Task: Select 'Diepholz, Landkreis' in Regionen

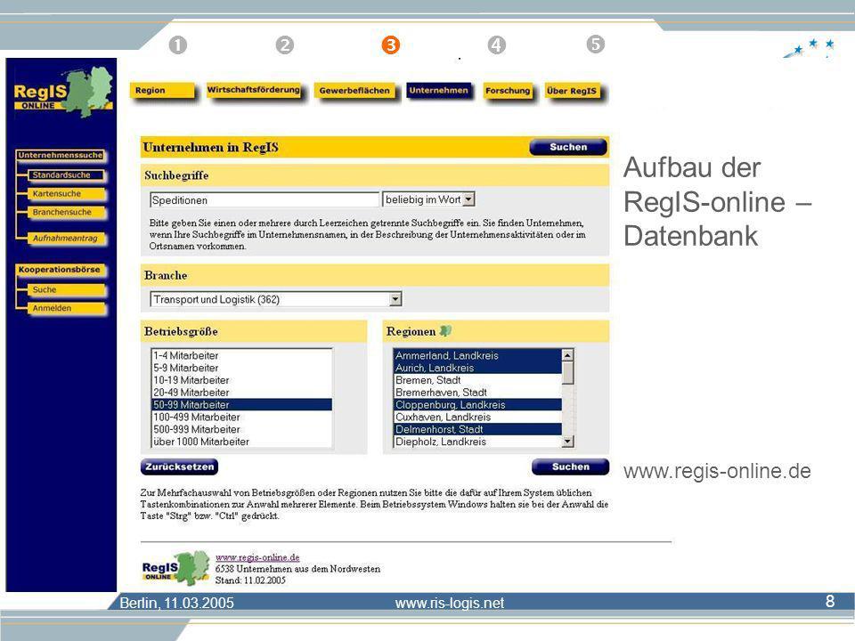Action: pos(477,442)
